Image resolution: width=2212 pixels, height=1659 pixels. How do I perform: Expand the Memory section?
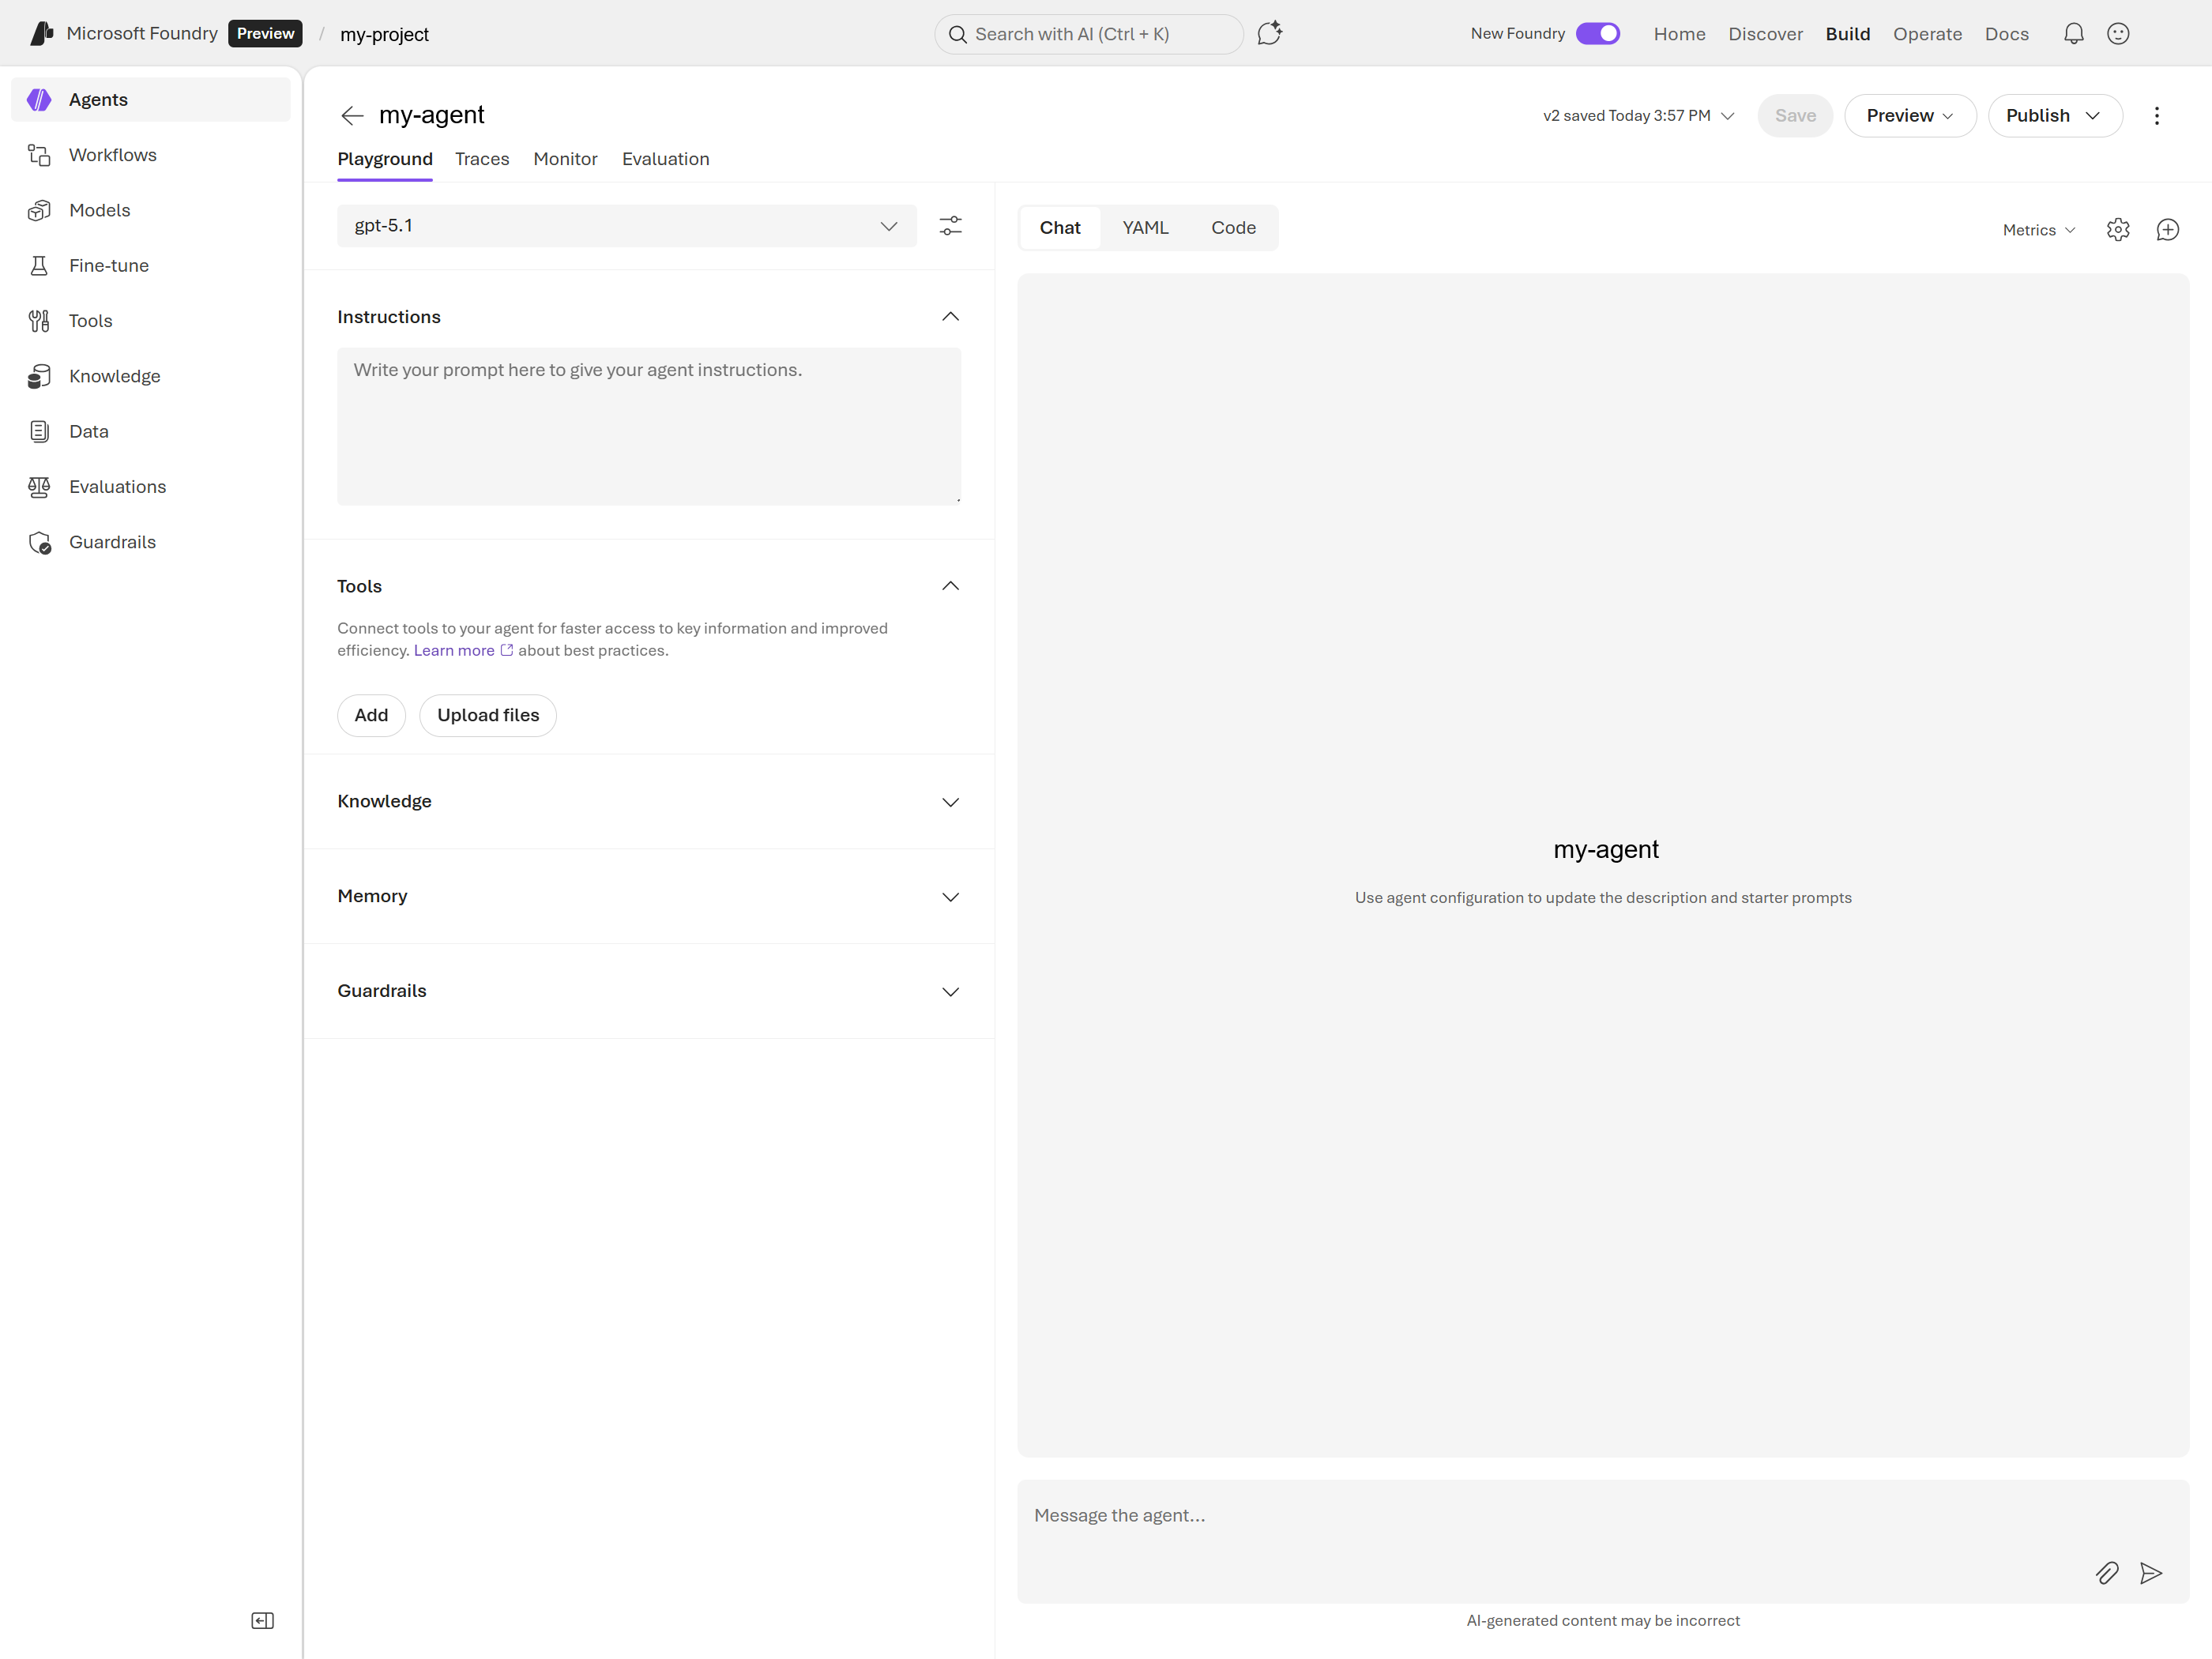point(649,896)
